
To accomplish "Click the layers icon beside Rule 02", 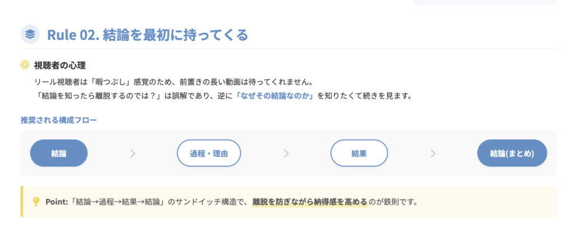I will (30, 35).
